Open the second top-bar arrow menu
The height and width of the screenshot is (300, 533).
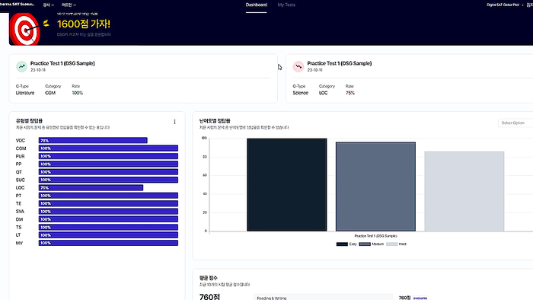(69, 5)
